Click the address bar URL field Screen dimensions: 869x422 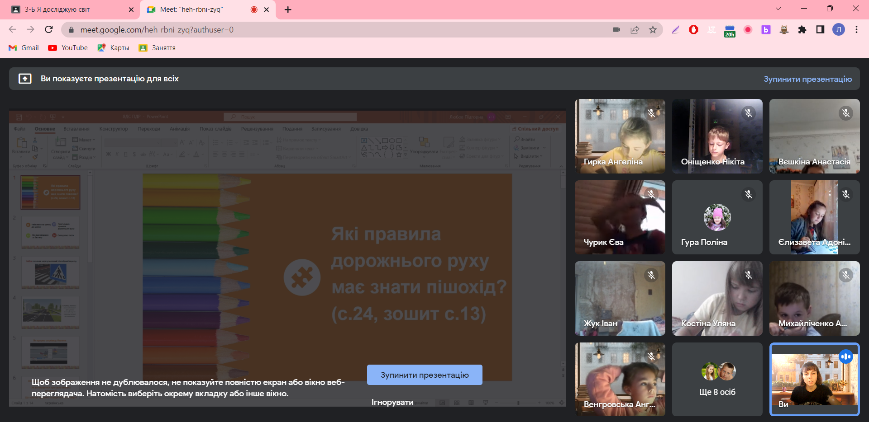click(x=317, y=30)
